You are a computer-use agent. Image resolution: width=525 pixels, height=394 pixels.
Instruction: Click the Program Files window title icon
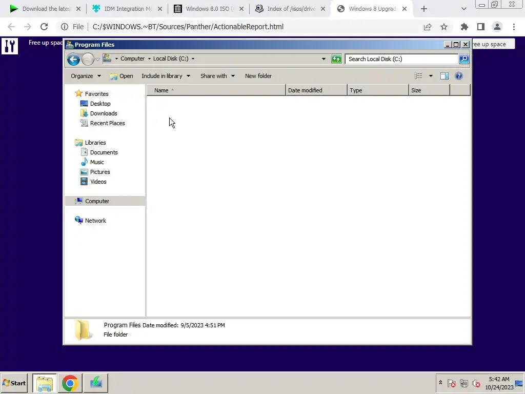[x=70, y=45]
